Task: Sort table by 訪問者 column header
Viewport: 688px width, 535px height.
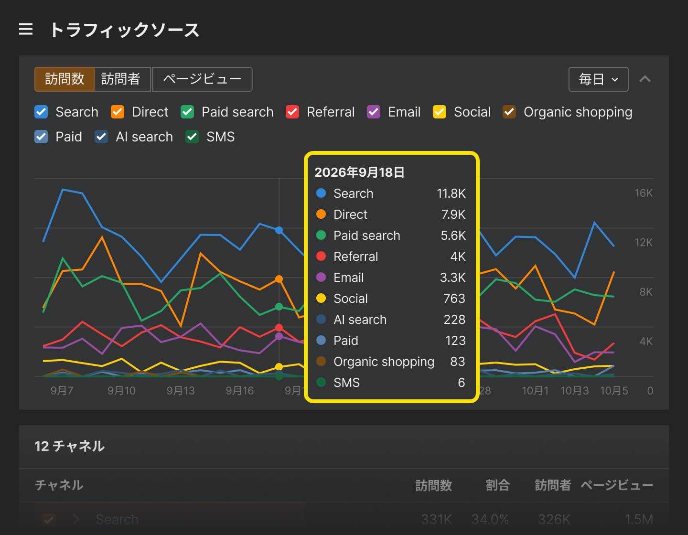Action: [x=553, y=485]
